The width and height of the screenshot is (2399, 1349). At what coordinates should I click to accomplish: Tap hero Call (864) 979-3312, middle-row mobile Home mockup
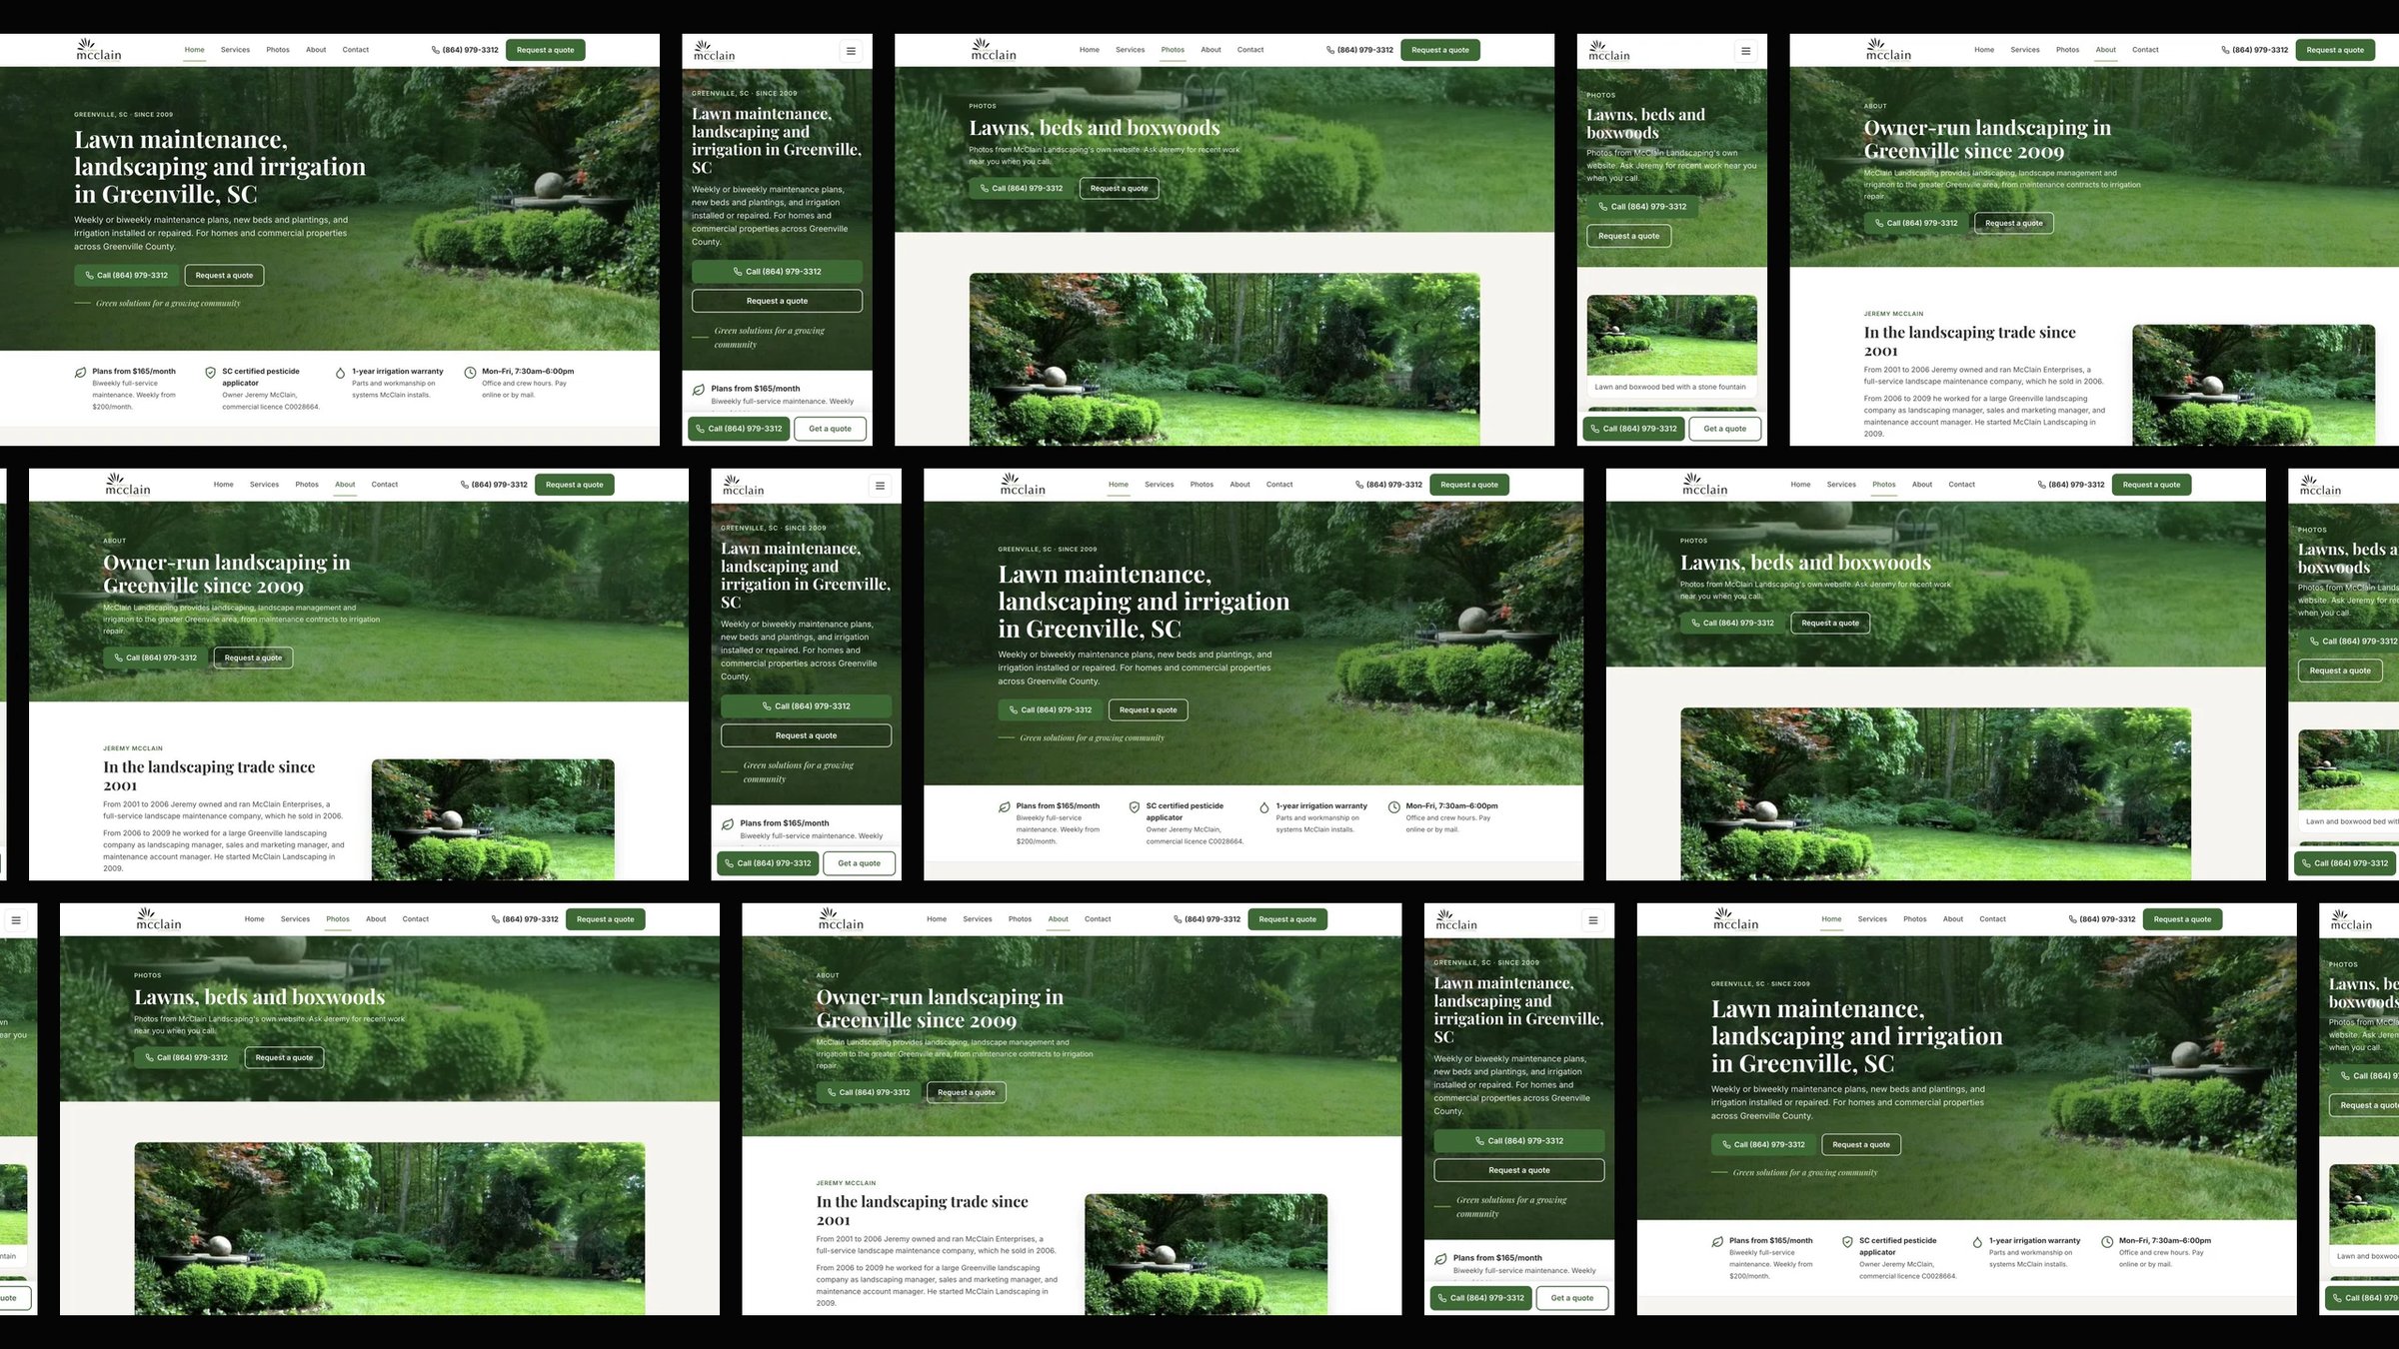(806, 706)
